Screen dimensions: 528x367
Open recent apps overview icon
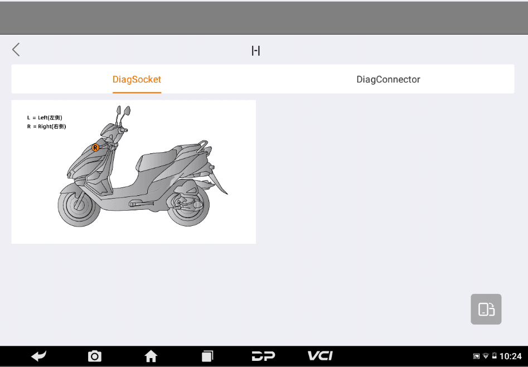[207, 356]
